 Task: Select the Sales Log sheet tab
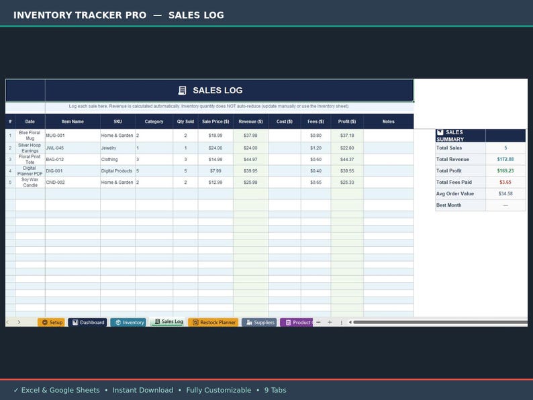168,321
